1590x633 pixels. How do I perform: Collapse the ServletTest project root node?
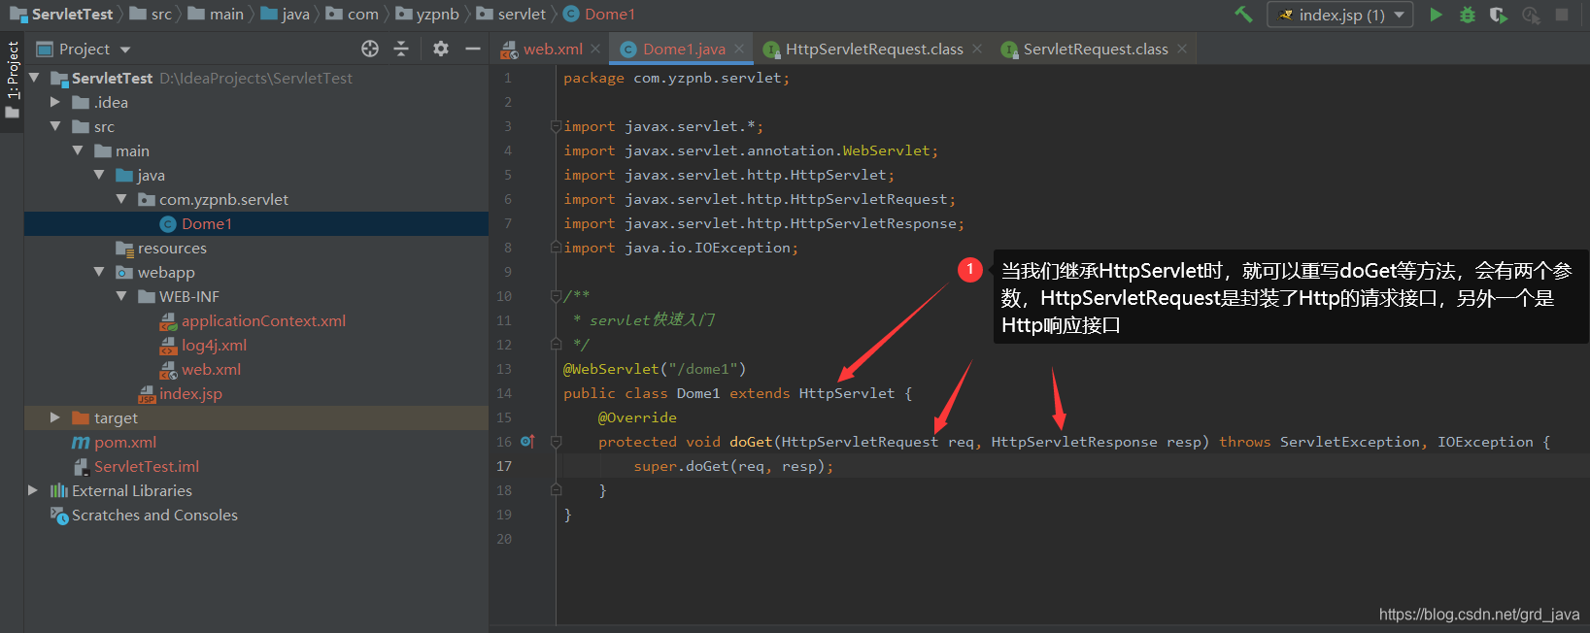pyautogui.click(x=34, y=78)
